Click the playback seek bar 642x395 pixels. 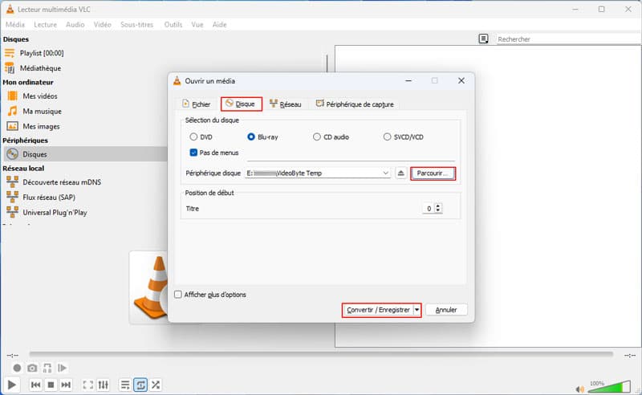(x=321, y=354)
